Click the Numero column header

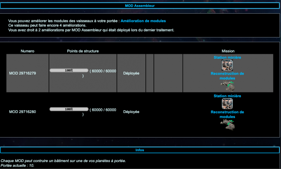[27, 51]
